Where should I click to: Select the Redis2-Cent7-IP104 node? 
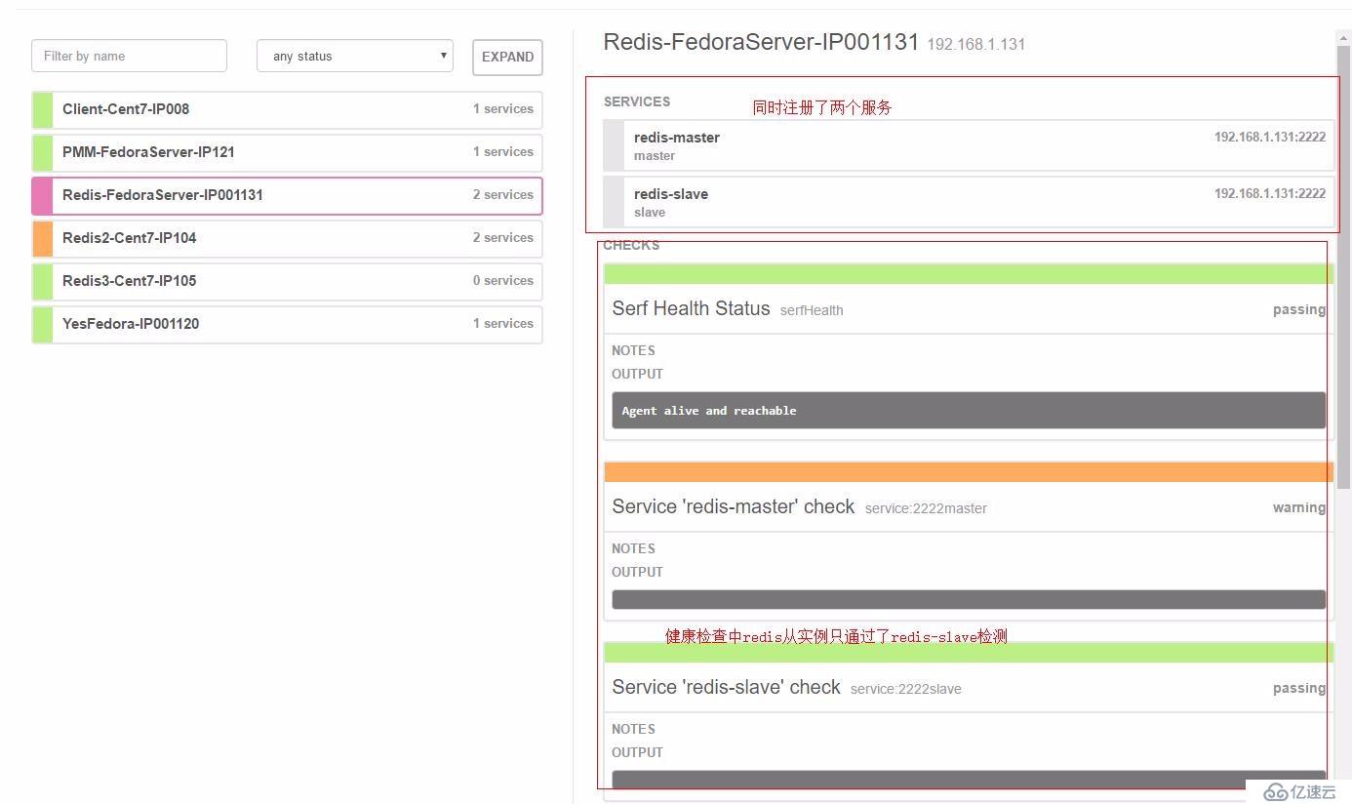coord(287,238)
